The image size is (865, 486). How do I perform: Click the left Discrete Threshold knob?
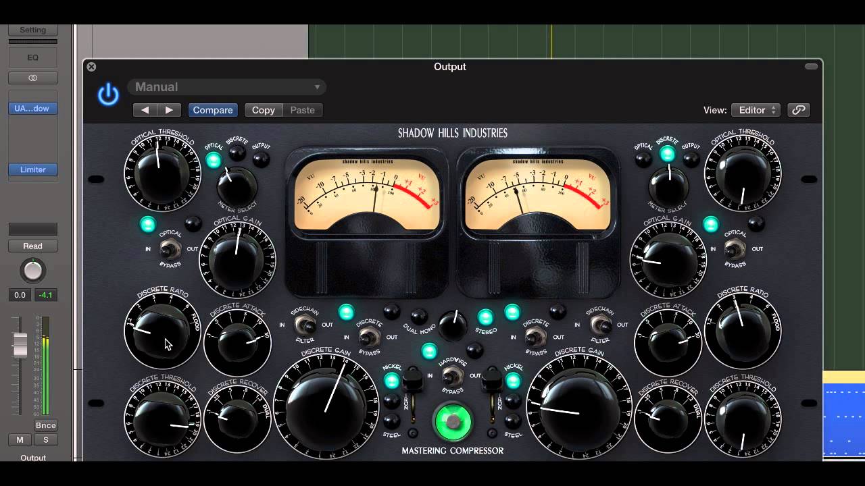click(x=162, y=418)
